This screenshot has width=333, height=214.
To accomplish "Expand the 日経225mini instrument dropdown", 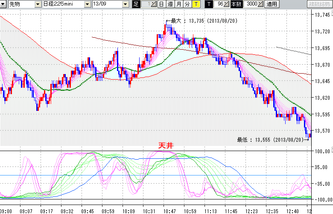I will (88, 4).
